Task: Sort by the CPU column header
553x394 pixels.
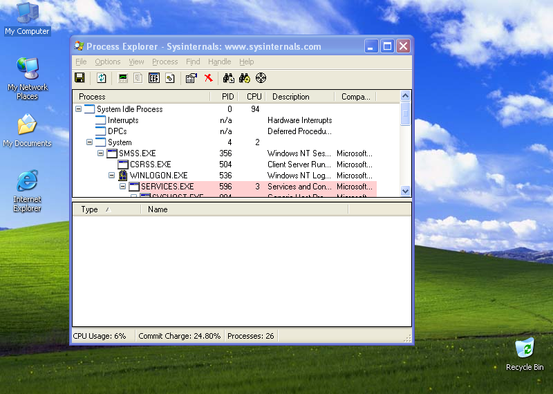Action: coord(252,96)
